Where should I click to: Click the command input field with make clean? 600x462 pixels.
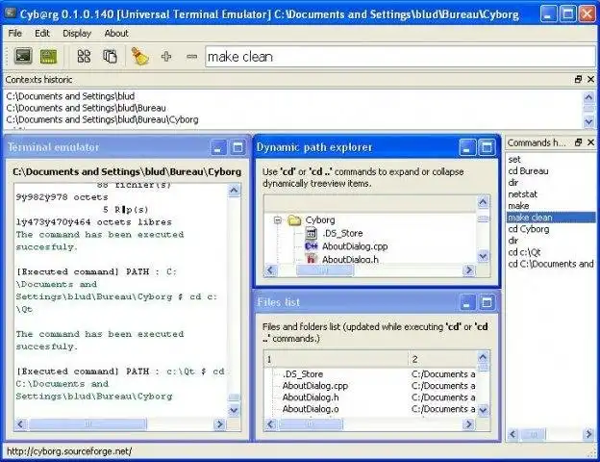point(400,57)
